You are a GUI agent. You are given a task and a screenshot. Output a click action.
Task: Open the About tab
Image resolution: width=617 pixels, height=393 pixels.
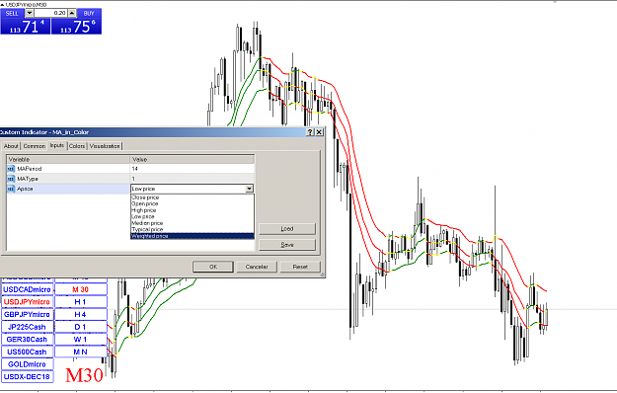(11, 146)
